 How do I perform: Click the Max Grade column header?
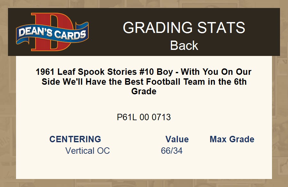pyautogui.click(x=232, y=139)
